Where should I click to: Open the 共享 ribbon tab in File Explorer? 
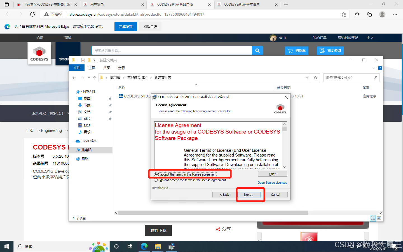pos(107,68)
